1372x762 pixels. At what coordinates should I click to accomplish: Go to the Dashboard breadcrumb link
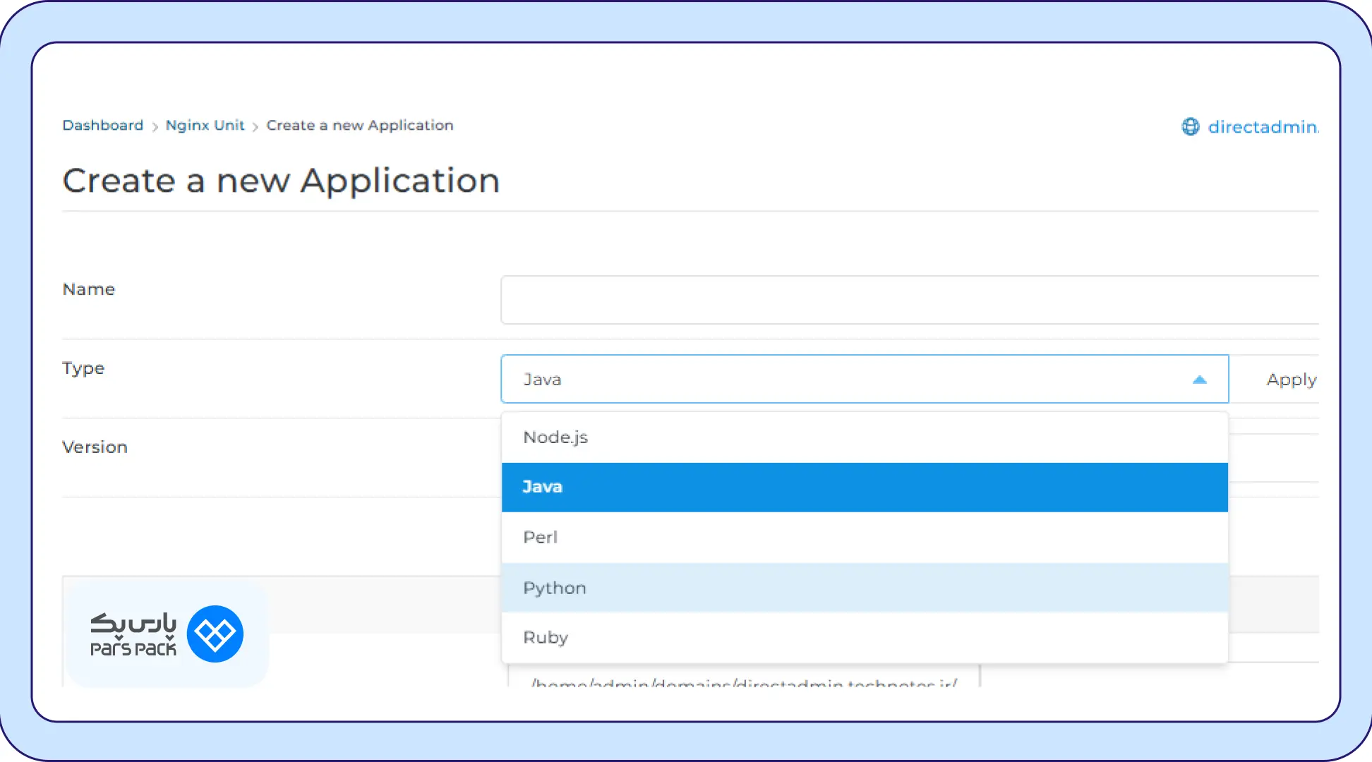(102, 126)
